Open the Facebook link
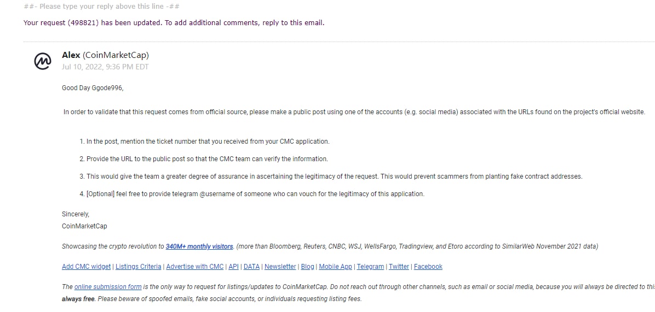 (x=428, y=267)
